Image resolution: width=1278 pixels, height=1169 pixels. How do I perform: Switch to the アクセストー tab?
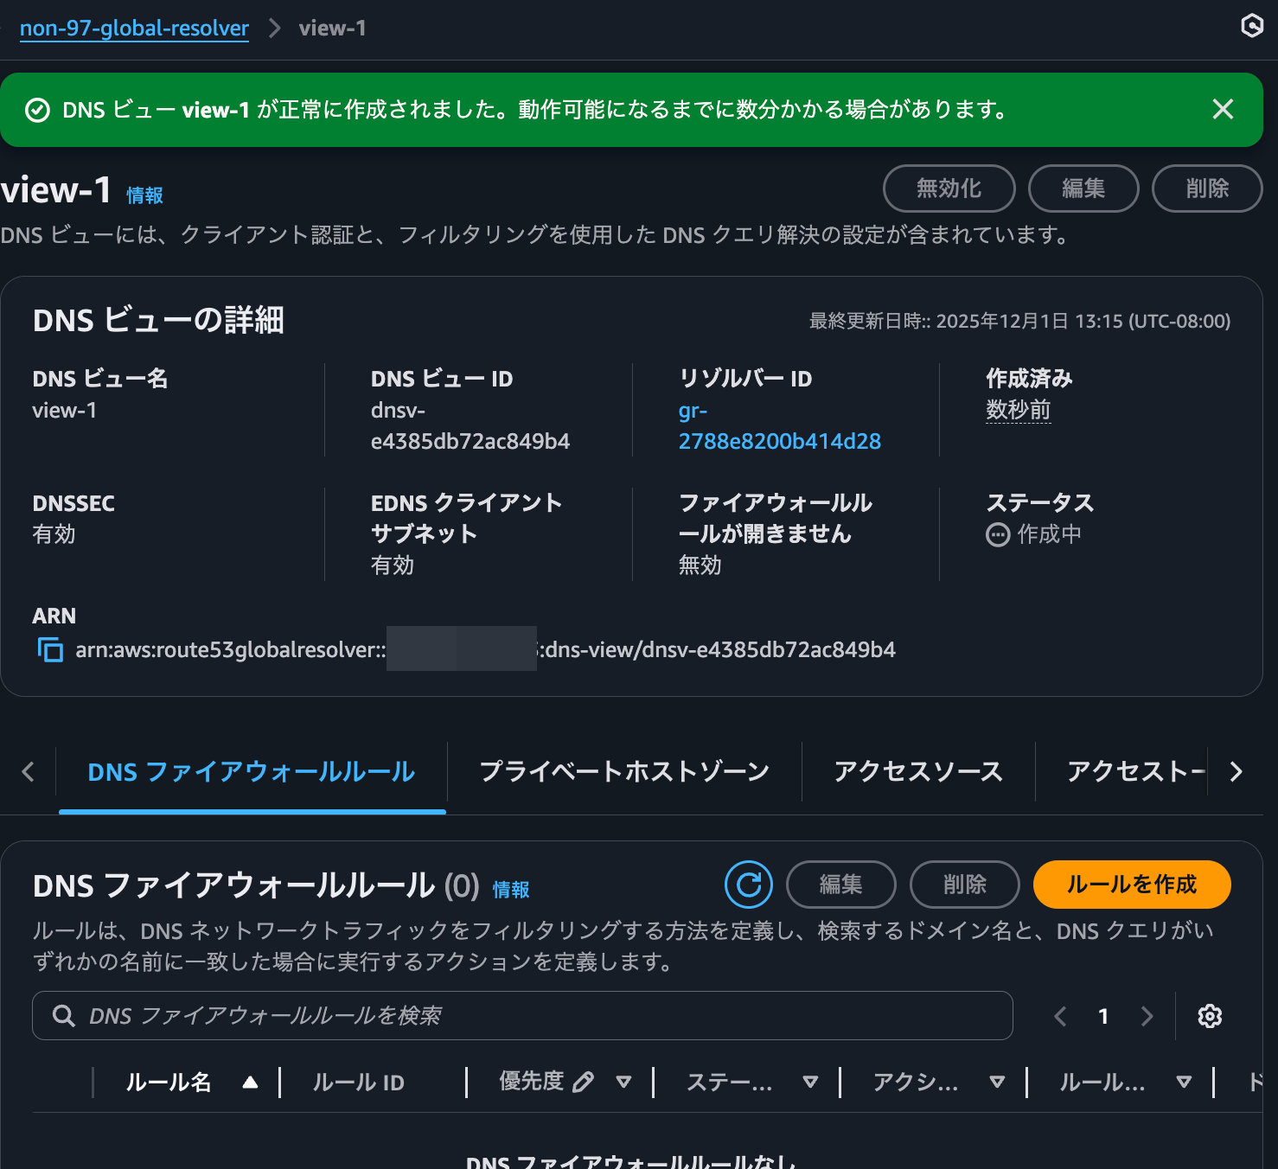(x=1135, y=772)
